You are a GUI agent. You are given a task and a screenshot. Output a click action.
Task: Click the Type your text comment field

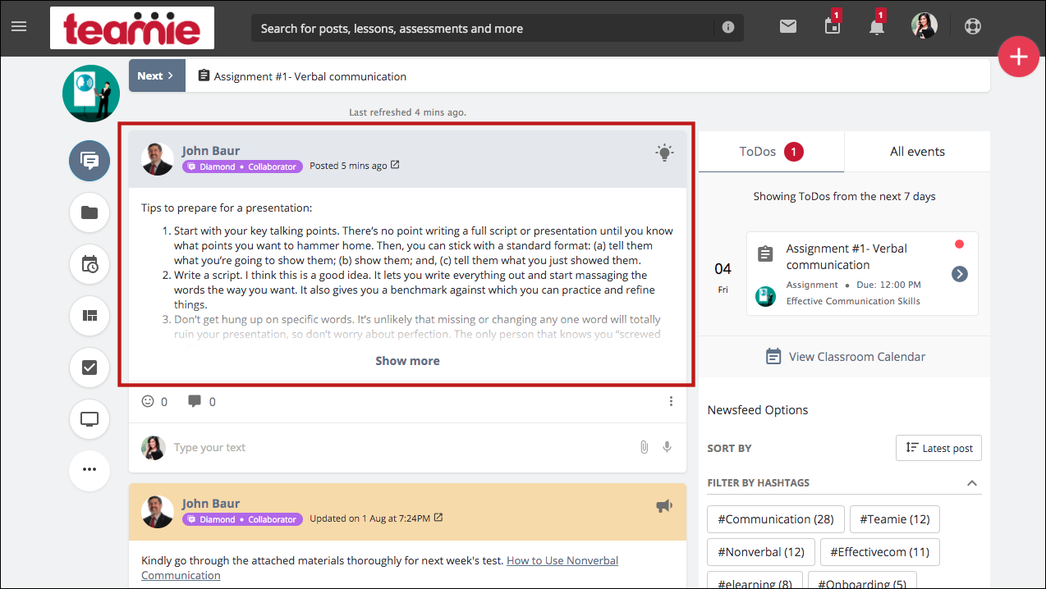click(402, 447)
